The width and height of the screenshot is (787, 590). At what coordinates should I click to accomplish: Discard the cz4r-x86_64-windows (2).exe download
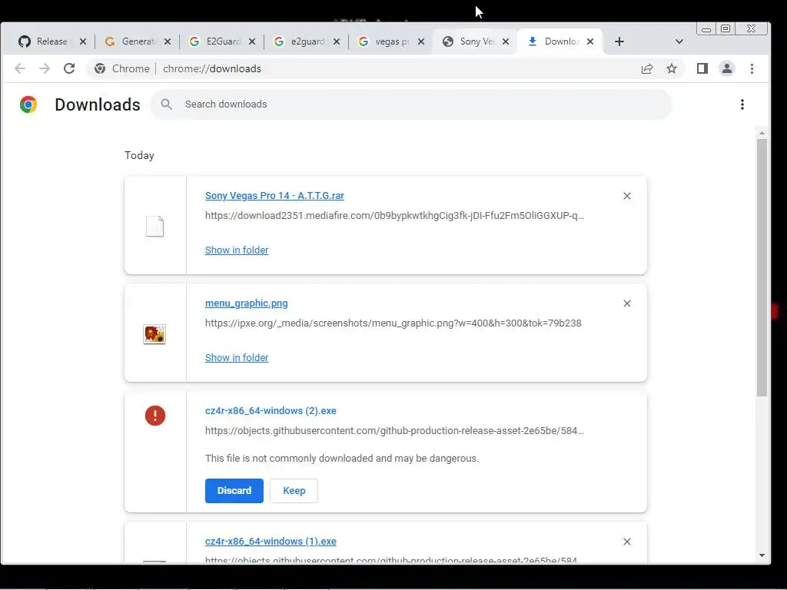234,491
